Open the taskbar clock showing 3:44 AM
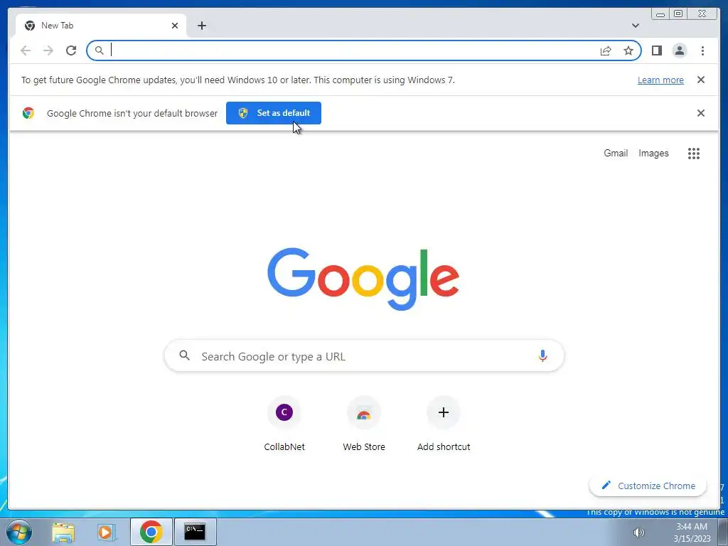The height and width of the screenshot is (546, 728). 692,532
